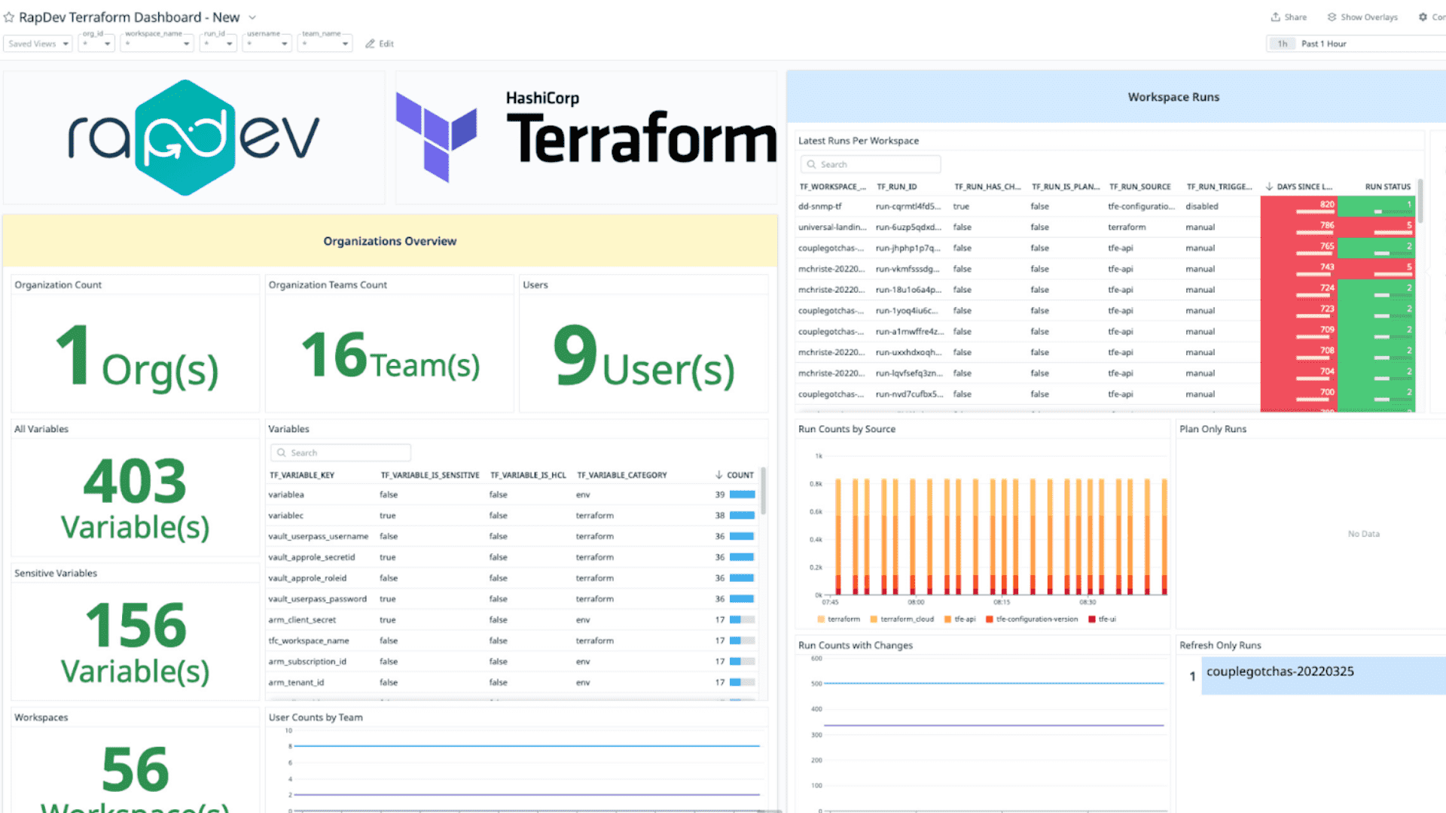This screenshot has height=813, width=1446.
Task: Toggle terraform legend in Run Counts by Source
Action: [x=838, y=620]
